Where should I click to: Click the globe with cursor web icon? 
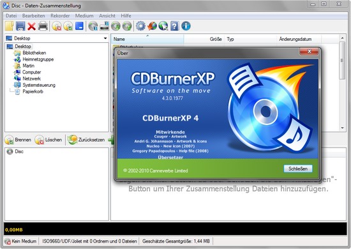tap(163, 26)
